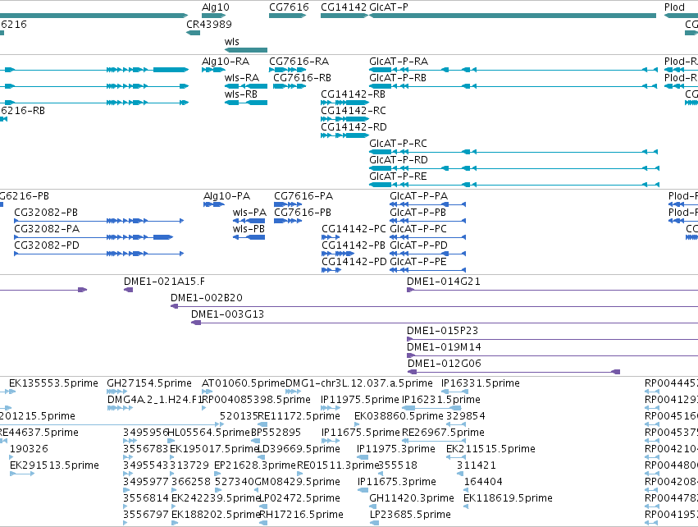
Task: Click CG14142-PB protein label
Action: (x=354, y=245)
